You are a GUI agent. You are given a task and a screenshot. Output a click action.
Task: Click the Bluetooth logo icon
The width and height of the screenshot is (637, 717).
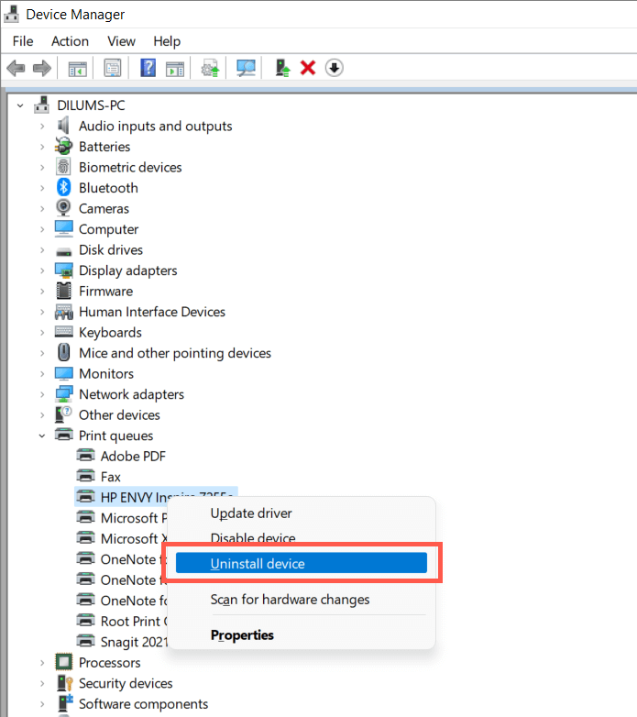click(63, 187)
